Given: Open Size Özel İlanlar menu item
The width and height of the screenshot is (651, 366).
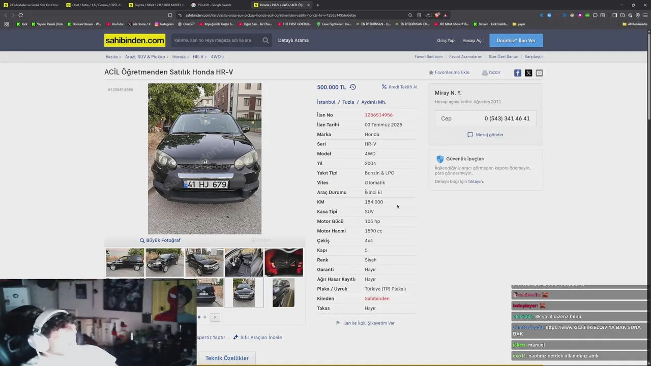Looking at the screenshot, I should [x=504, y=57].
